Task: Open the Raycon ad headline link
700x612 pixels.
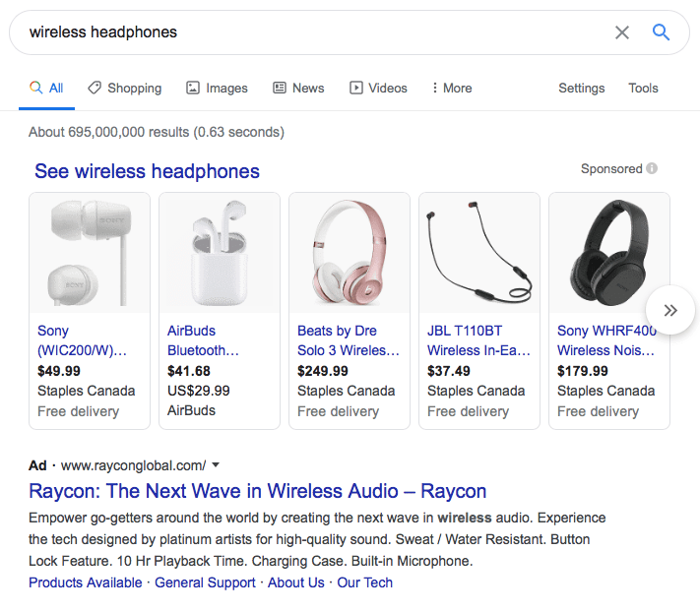Action: pyautogui.click(x=257, y=491)
